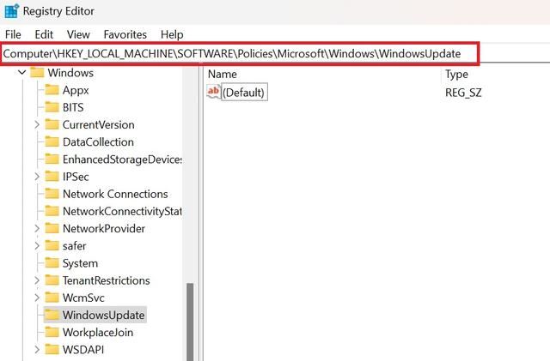Viewport: 550px width, 361px height.
Task: Open the File menu
Action: pos(13,34)
